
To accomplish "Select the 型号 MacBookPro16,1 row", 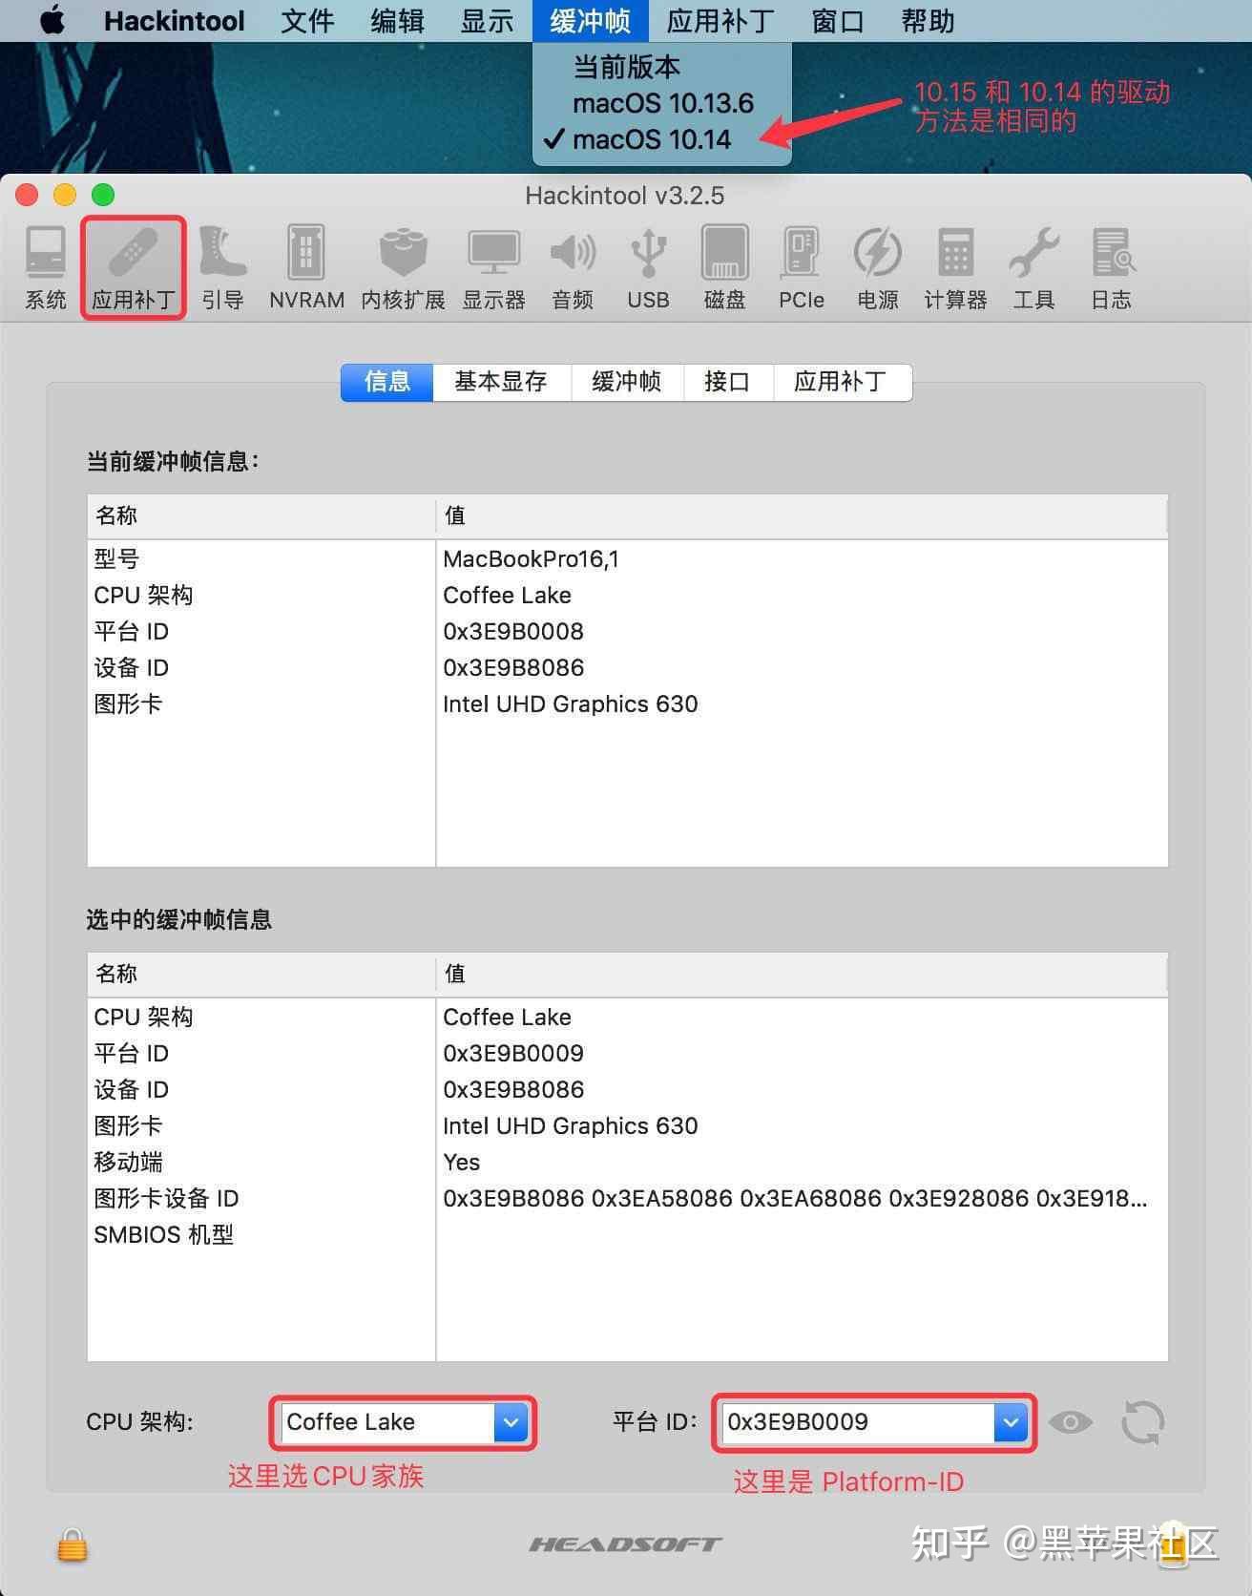I will [x=627, y=558].
